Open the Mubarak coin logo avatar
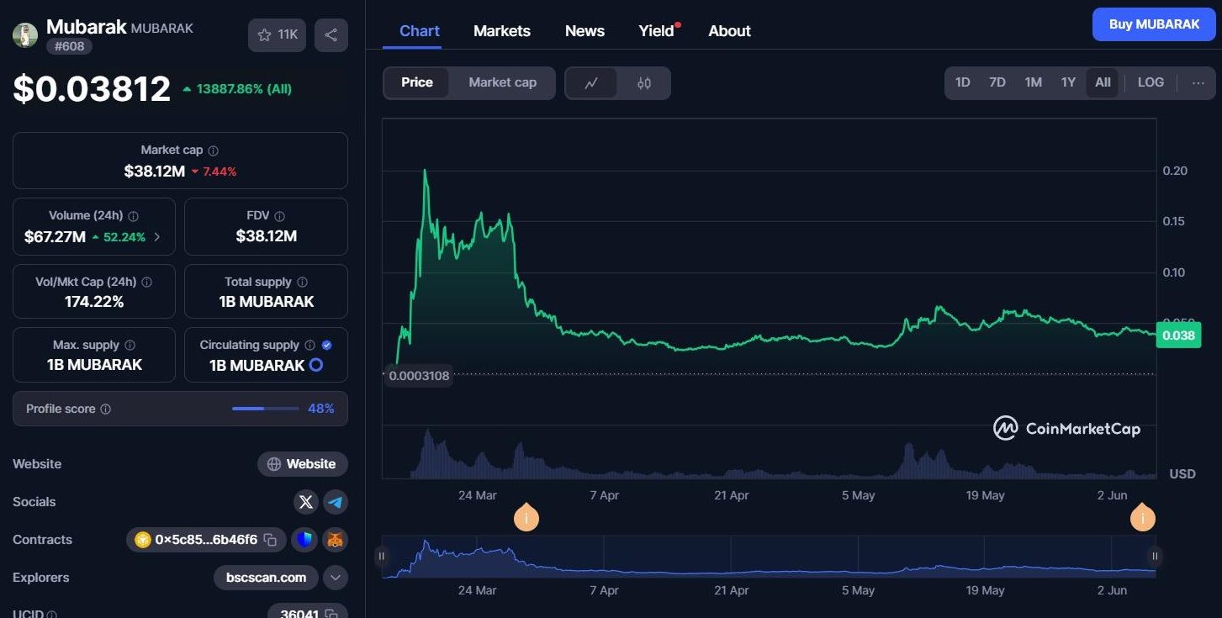 tap(25, 34)
